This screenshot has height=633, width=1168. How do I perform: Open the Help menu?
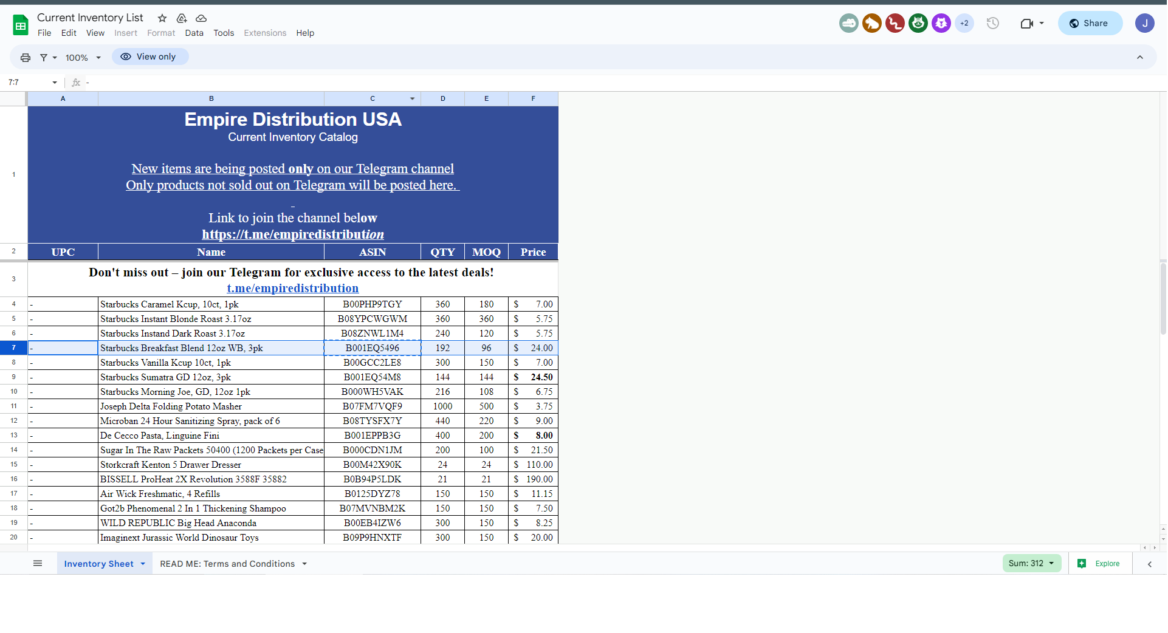coord(305,33)
